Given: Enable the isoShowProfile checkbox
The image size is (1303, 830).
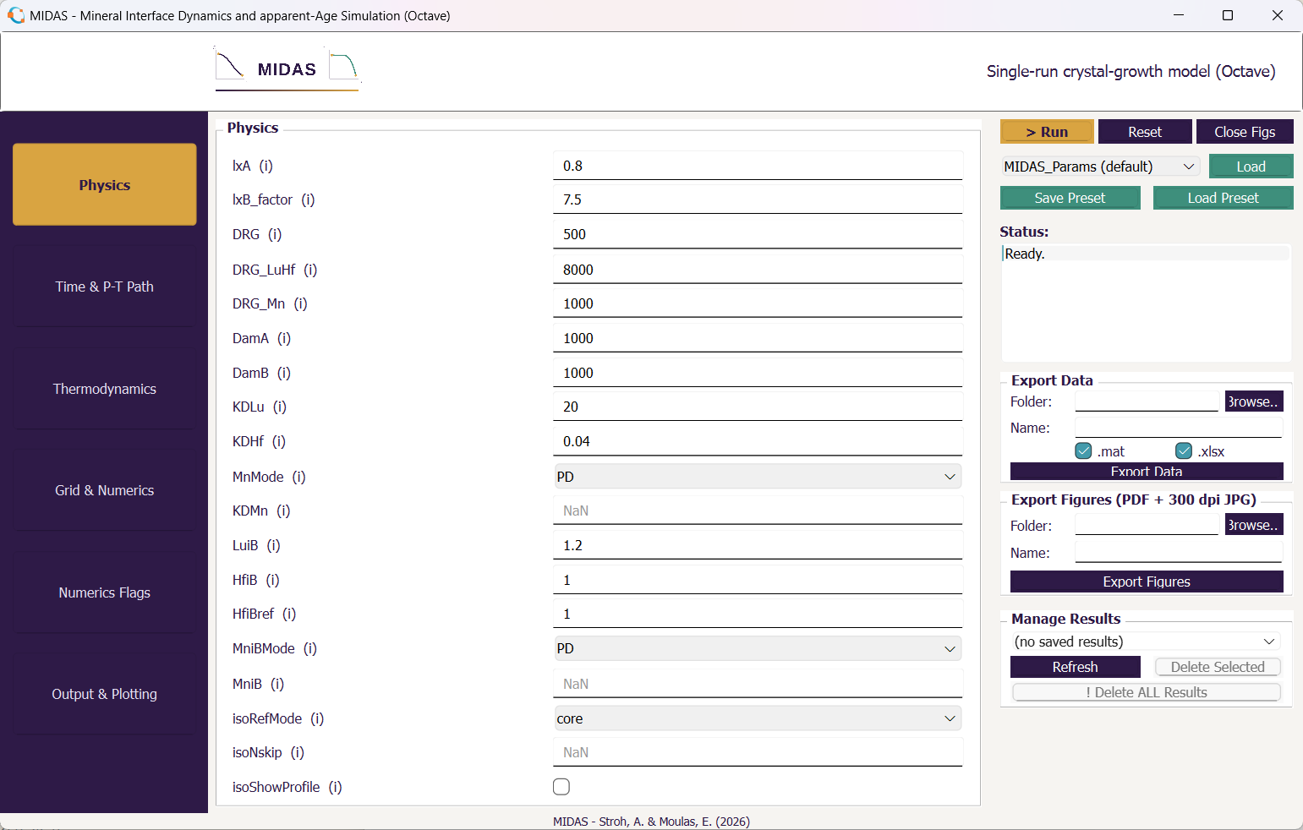Looking at the screenshot, I should (561, 787).
